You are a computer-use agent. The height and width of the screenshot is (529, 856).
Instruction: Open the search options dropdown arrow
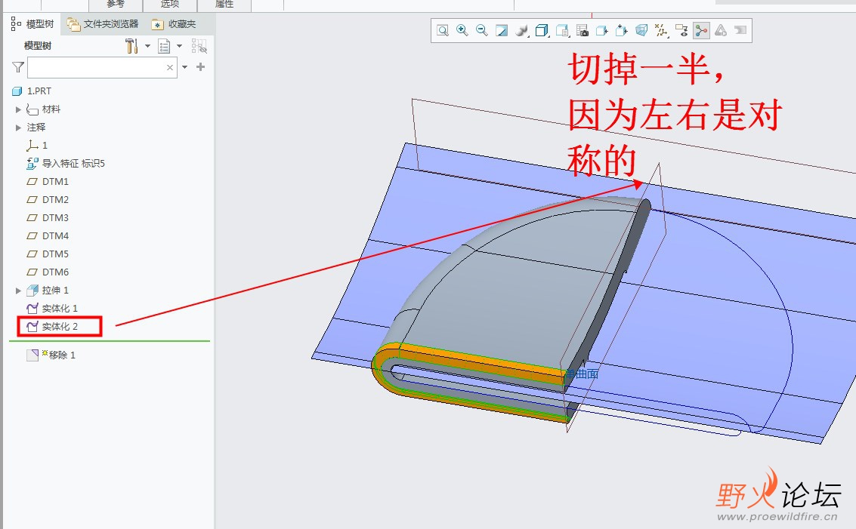(x=184, y=67)
